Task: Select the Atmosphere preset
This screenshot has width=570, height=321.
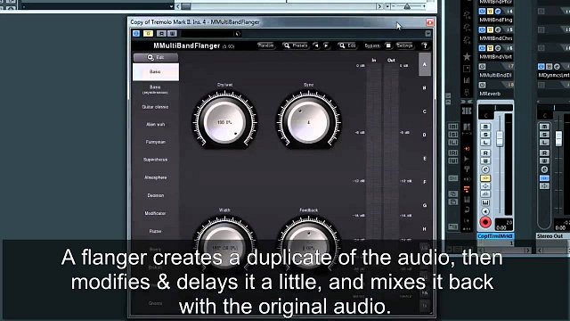Action: click(155, 177)
